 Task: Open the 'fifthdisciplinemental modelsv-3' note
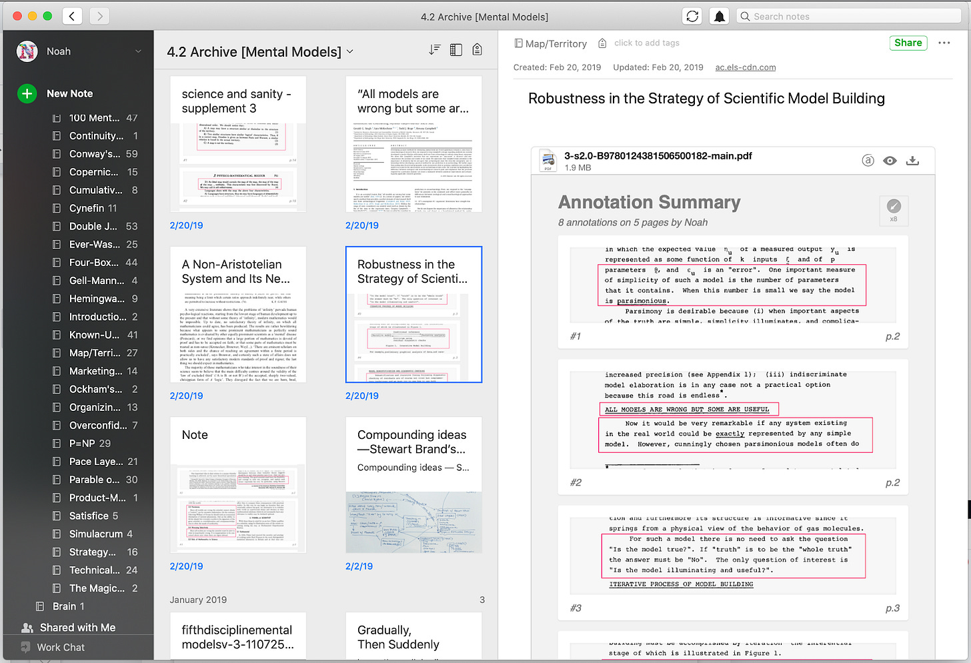(238, 637)
